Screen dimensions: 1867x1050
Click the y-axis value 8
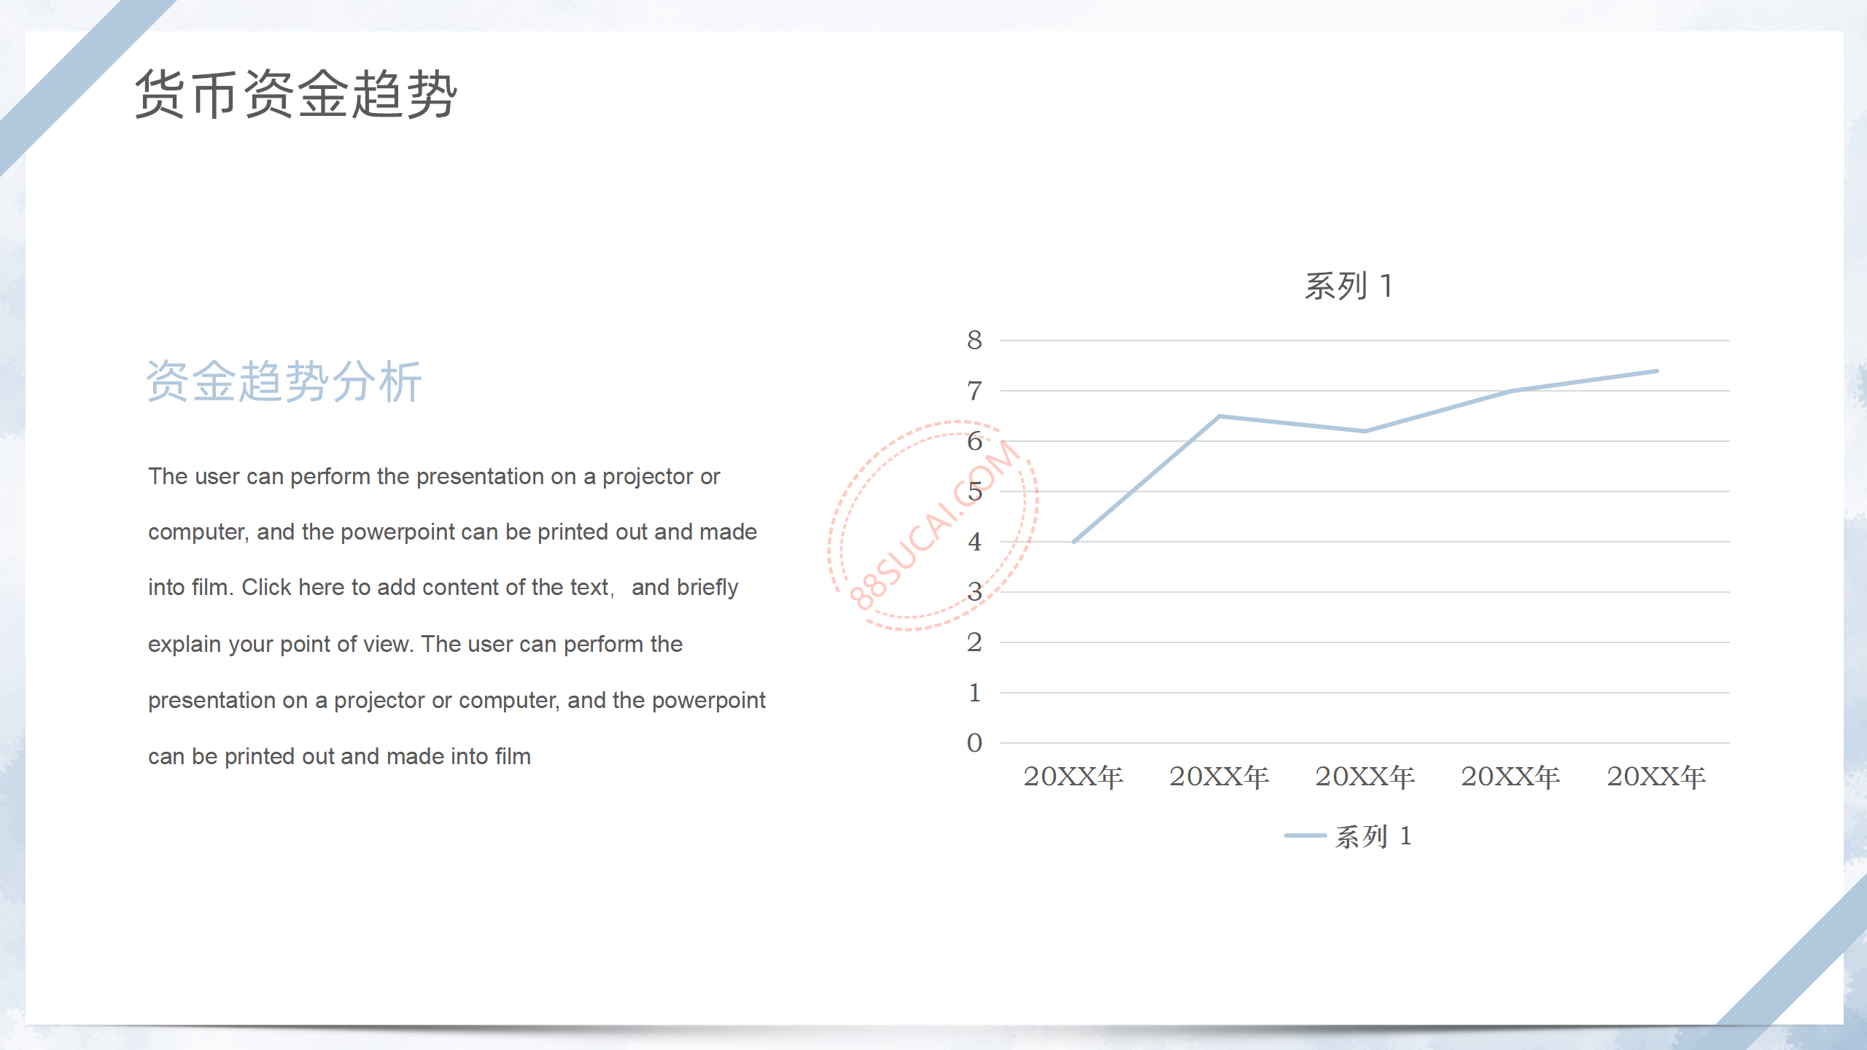coord(974,340)
